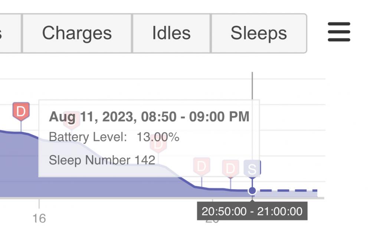The image size is (380, 236).
Task: Open the hamburger chart menu
Action: click(339, 32)
